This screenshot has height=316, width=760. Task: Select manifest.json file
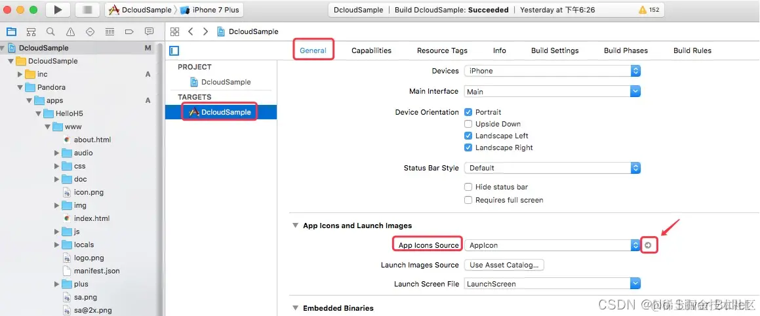pos(92,271)
